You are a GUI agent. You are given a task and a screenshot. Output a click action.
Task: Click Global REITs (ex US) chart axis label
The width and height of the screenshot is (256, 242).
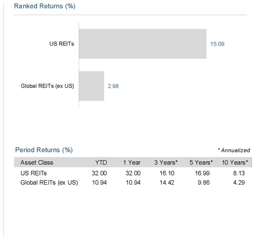[x=47, y=86]
